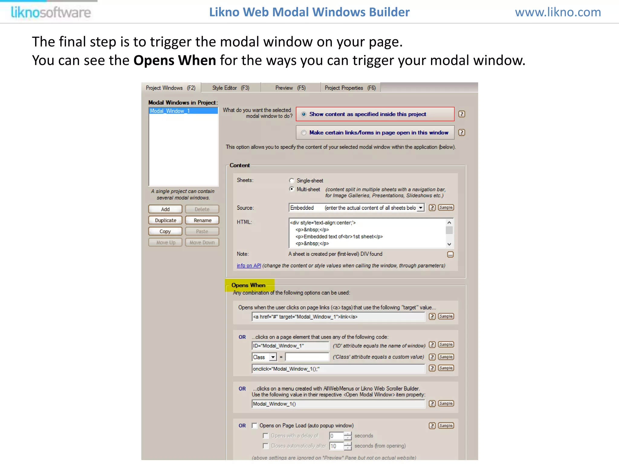This screenshot has width=619, height=464.
Task: Click the Duplicate button
Action: click(x=165, y=220)
